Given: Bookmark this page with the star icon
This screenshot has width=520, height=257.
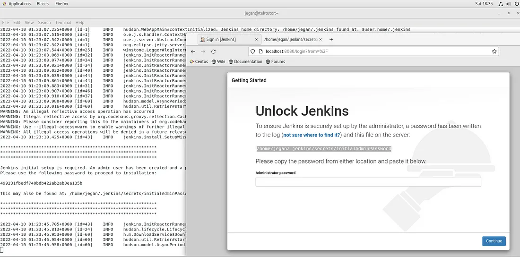Looking at the screenshot, I should (x=494, y=51).
